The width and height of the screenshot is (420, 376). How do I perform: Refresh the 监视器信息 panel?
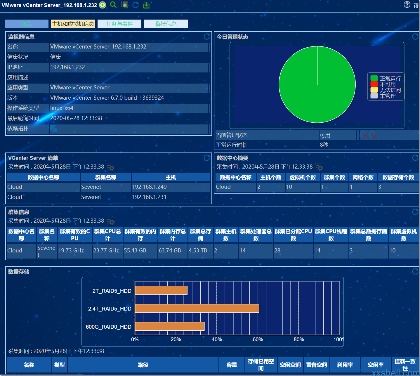coord(207,37)
